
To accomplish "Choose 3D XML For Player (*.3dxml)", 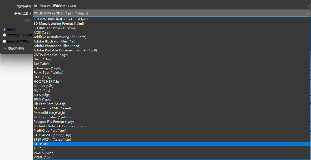I will pyautogui.click(x=172, y=28).
